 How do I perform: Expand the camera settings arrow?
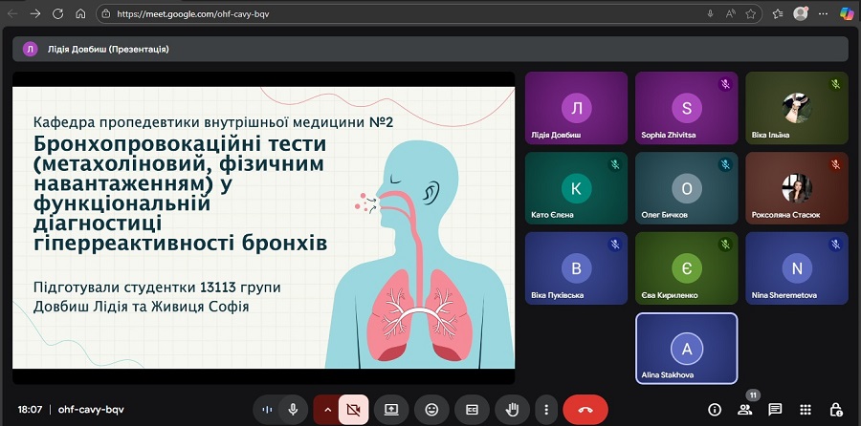326,409
